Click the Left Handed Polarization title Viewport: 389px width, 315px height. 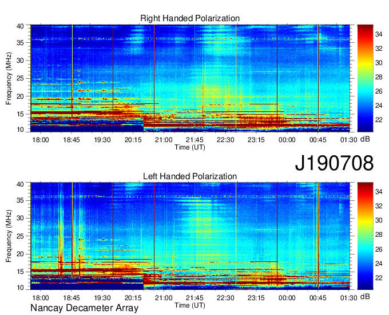pyautogui.click(x=190, y=176)
